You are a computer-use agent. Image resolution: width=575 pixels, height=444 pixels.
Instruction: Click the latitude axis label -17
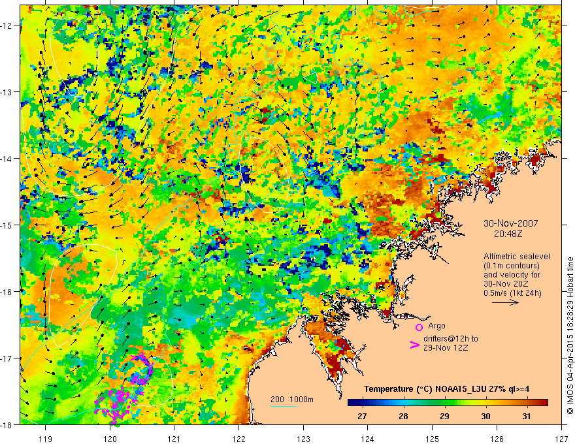tap(7, 358)
